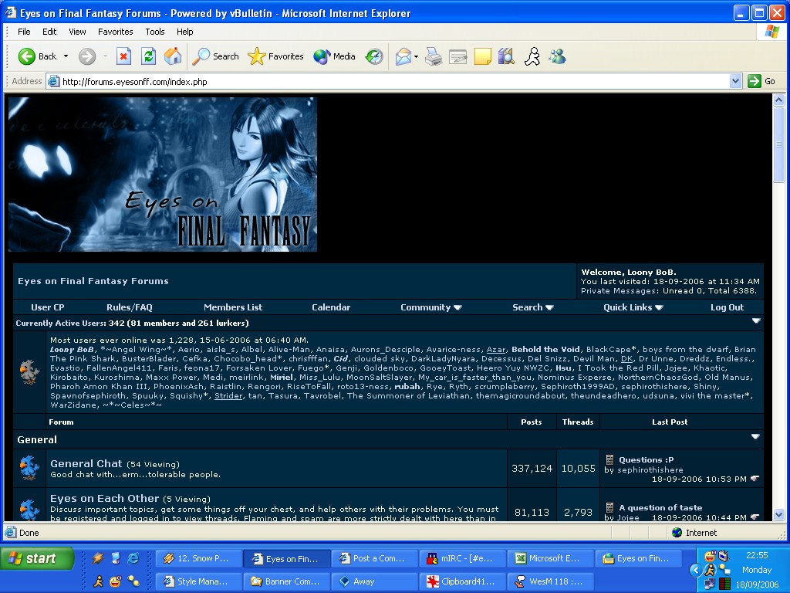Viewport: 790px width, 593px height.
Task: Click the yellow Discuss note icon
Action: tap(482, 56)
